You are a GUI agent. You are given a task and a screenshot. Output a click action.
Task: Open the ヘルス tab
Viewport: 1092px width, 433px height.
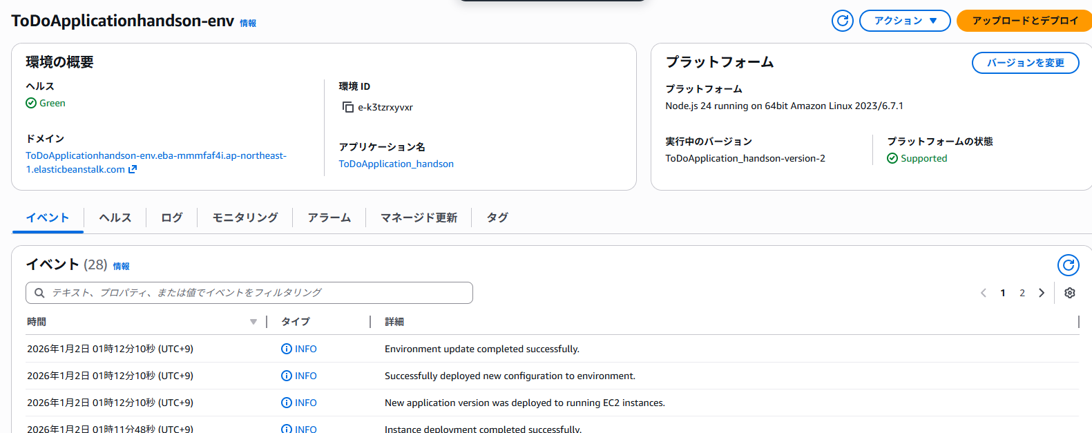[x=115, y=218]
